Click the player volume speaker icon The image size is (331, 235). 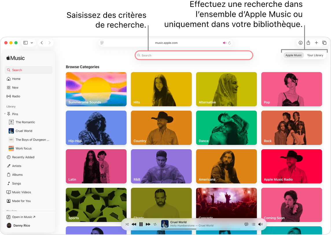[260, 224]
